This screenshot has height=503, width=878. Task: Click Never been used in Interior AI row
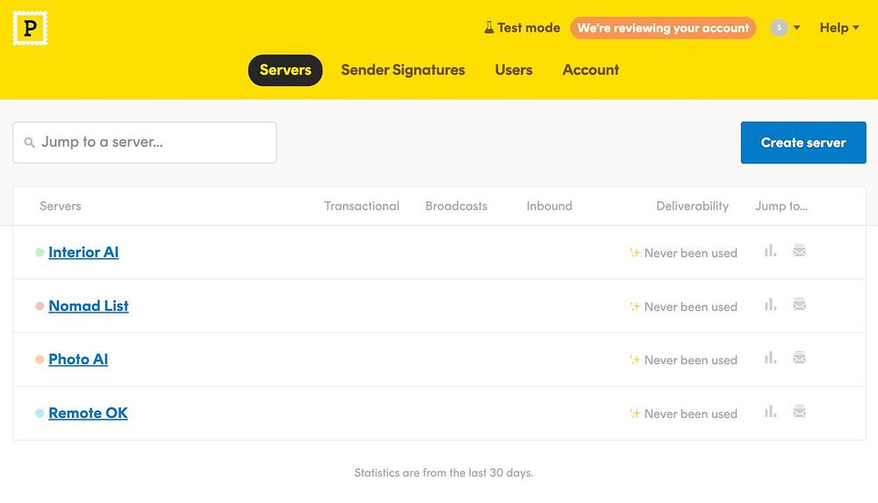[690, 253]
